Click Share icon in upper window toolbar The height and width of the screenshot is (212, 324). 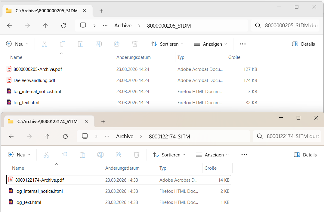117,44
